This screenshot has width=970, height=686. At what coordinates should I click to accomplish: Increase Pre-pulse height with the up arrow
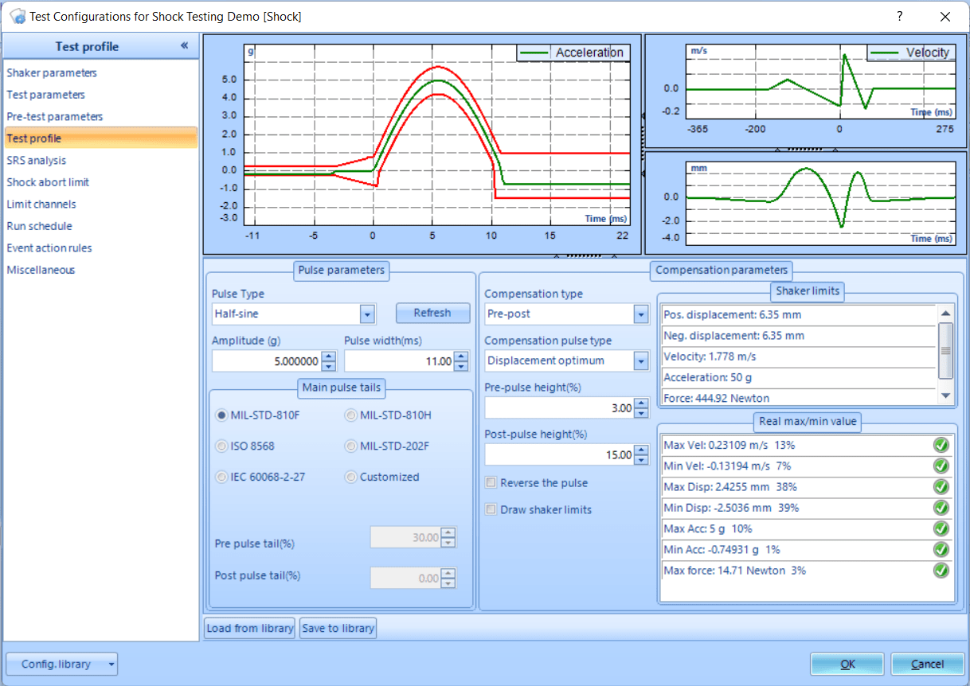641,404
